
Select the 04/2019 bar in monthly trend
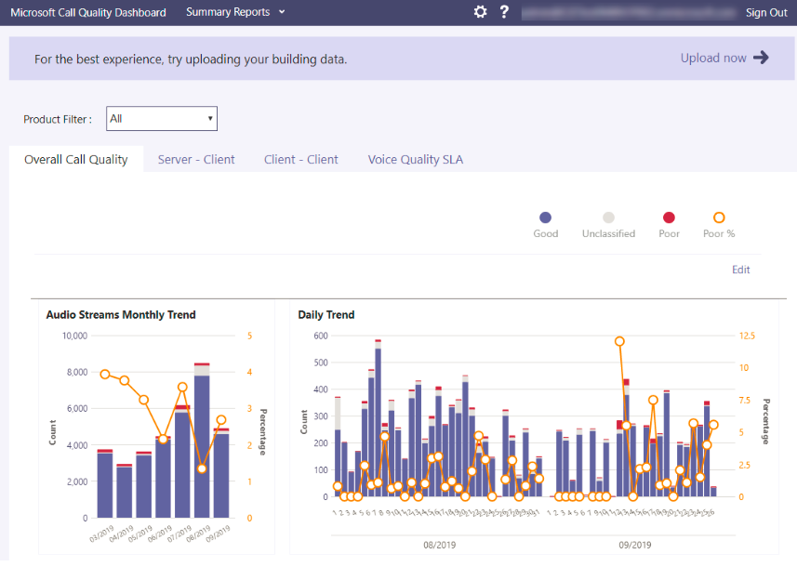[124, 491]
